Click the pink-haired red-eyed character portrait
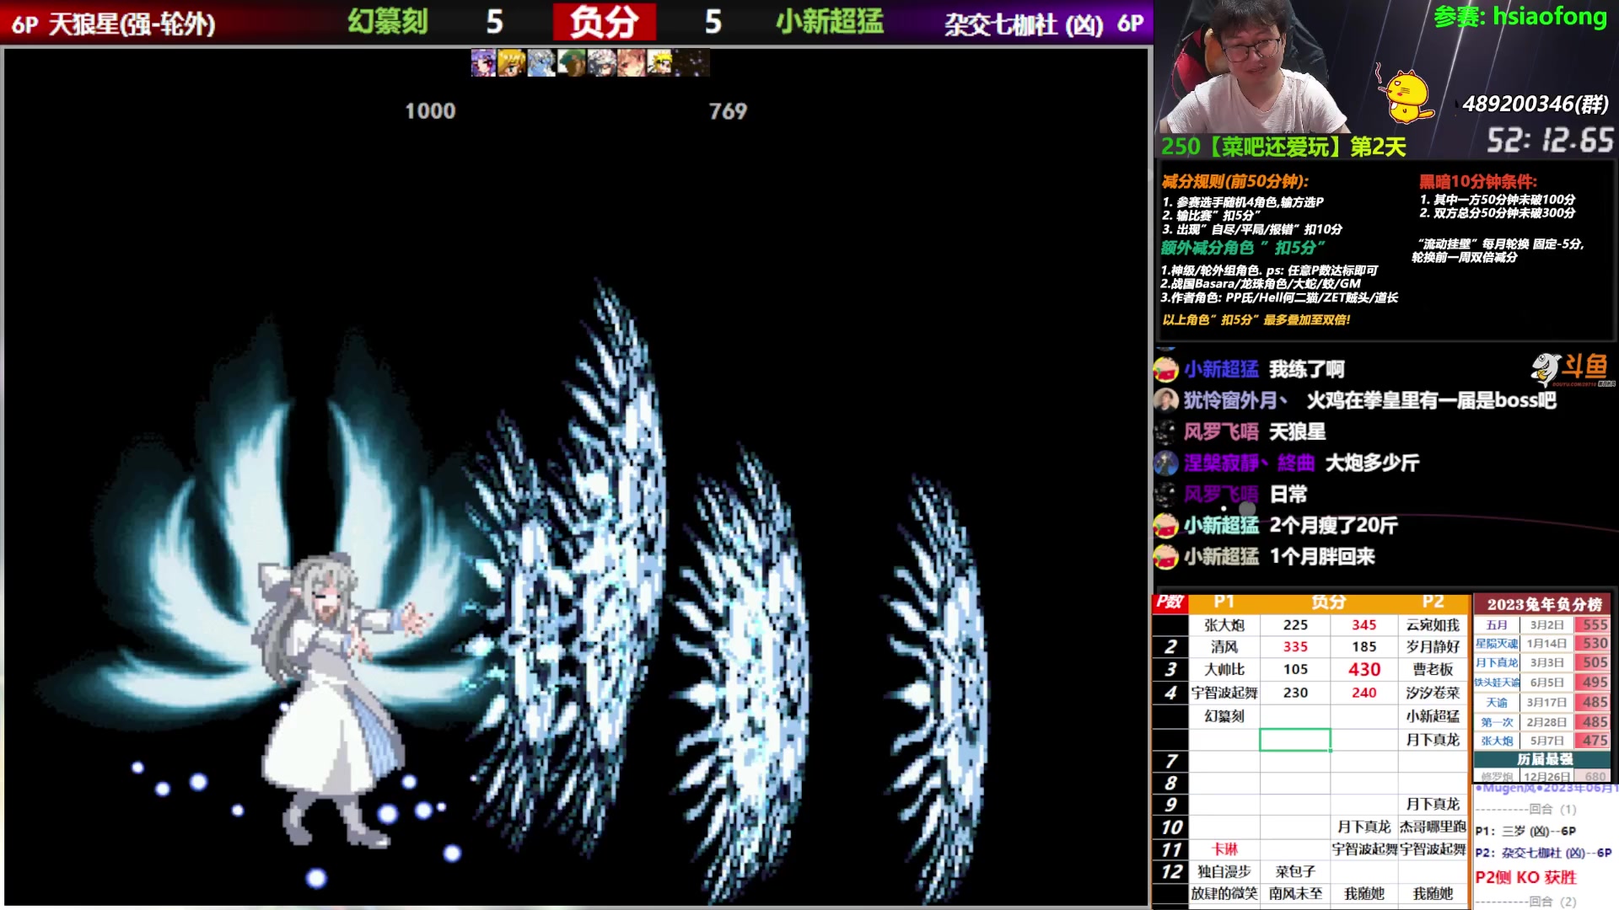The height and width of the screenshot is (910, 1619). [x=631, y=63]
